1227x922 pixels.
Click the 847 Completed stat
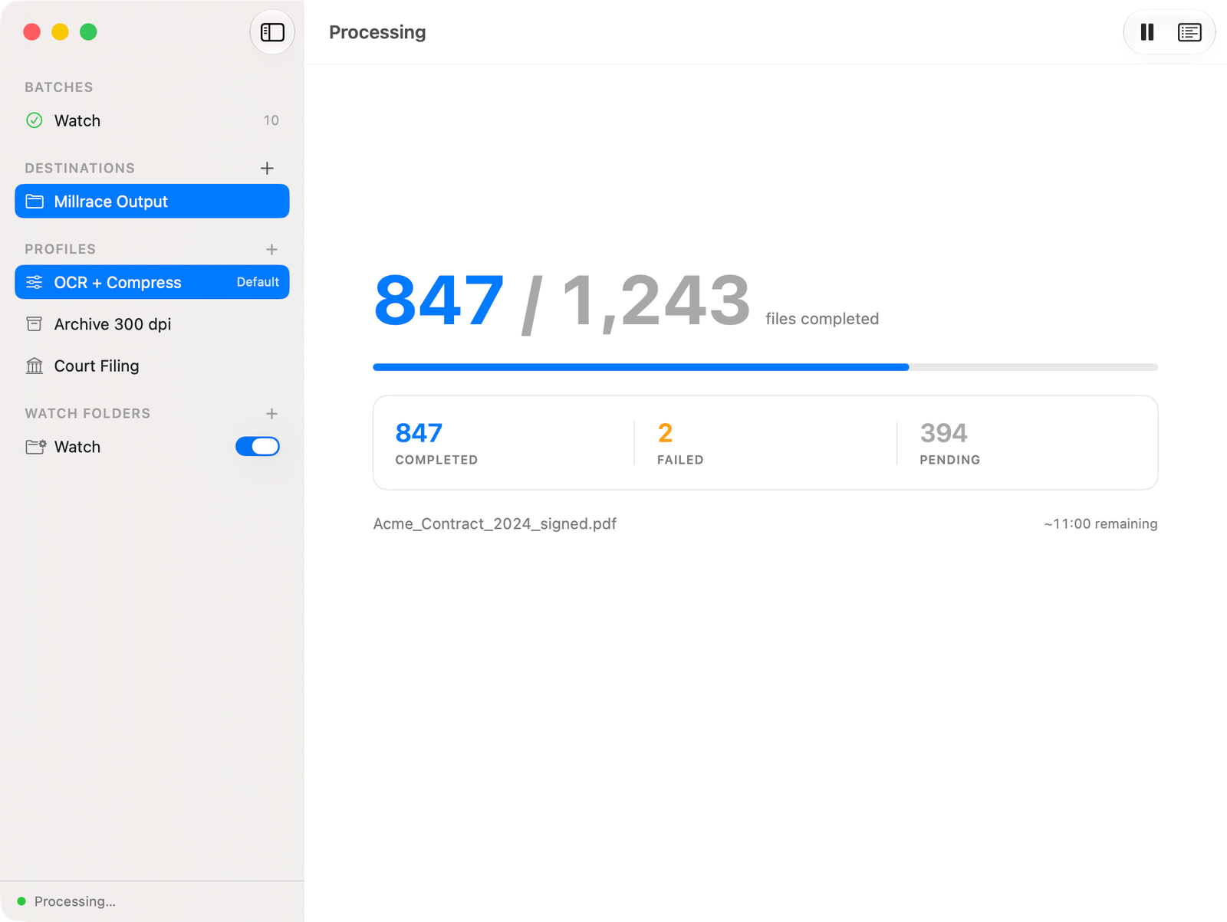(x=436, y=443)
